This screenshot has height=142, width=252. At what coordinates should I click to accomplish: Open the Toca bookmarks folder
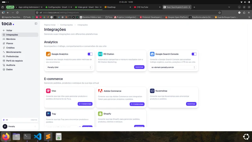click(109, 17)
